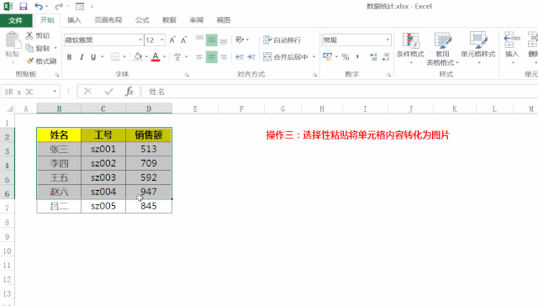Toggle Wrap Text (自动换行)
The image size is (538, 306).
pos(282,40)
